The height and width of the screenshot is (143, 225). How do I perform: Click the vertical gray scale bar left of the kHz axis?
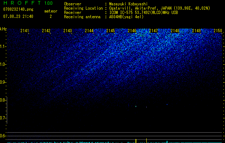7,110
